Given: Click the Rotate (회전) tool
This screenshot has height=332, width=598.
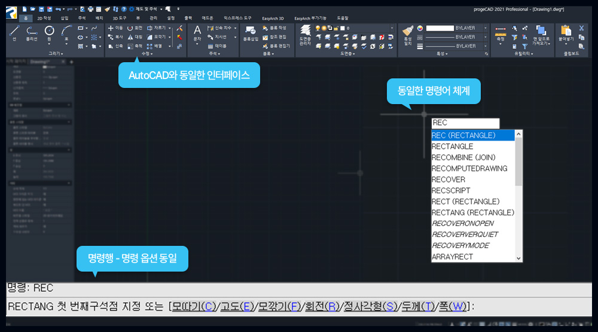Looking at the screenshot, I should click(x=134, y=28).
